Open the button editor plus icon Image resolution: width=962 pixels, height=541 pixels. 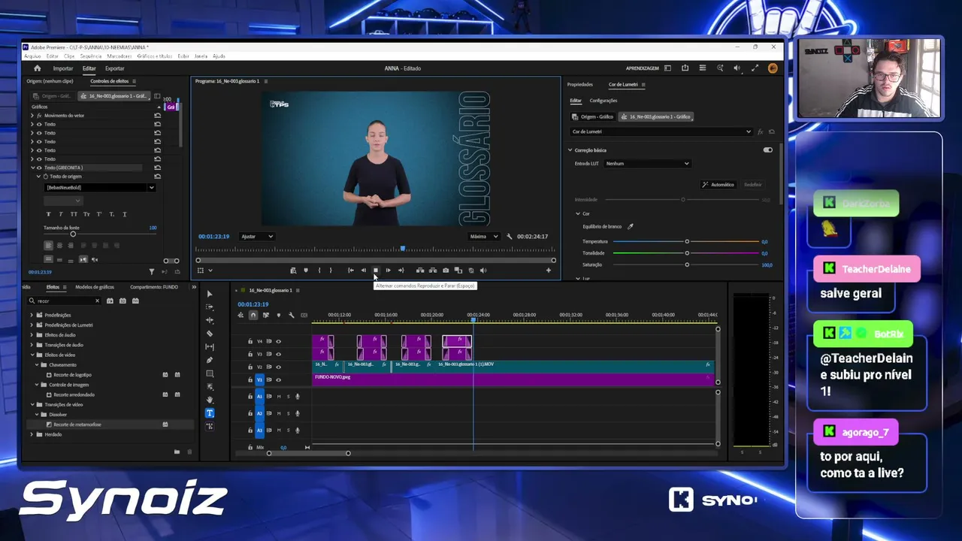tap(549, 270)
